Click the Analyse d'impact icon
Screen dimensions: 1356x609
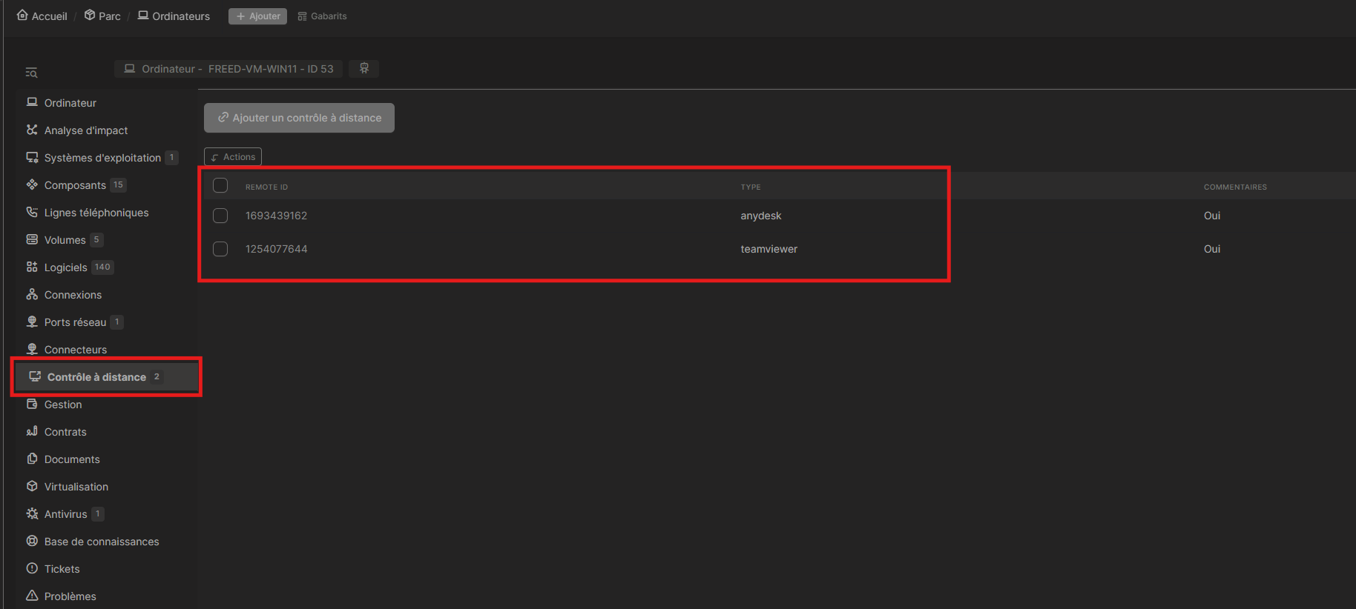(x=32, y=130)
